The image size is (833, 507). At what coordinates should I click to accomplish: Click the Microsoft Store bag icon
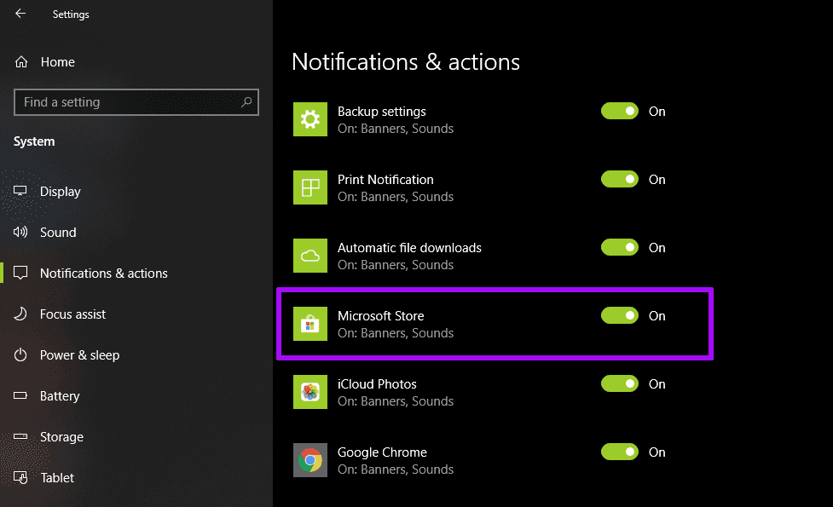pyautogui.click(x=310, y=324)
